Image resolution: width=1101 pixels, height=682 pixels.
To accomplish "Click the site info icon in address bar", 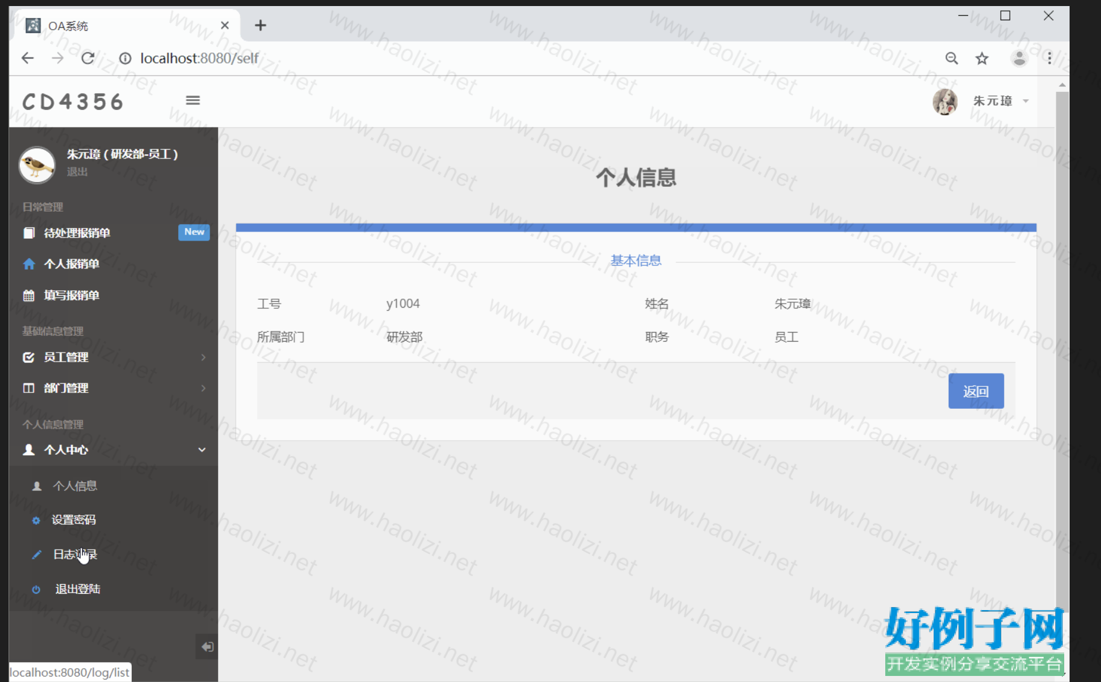I will pos(125,58).
